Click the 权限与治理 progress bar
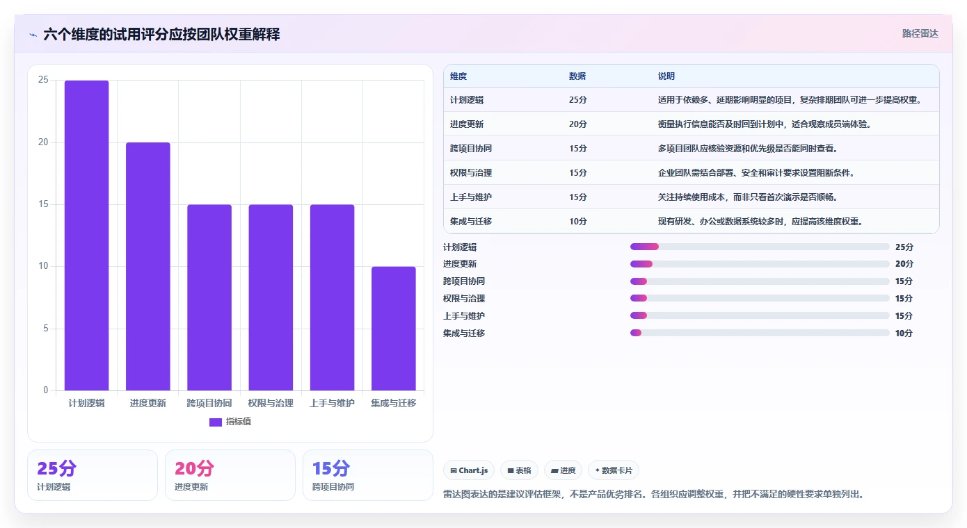The width and height of the screenshot is (967, 528). pos(760,298)
